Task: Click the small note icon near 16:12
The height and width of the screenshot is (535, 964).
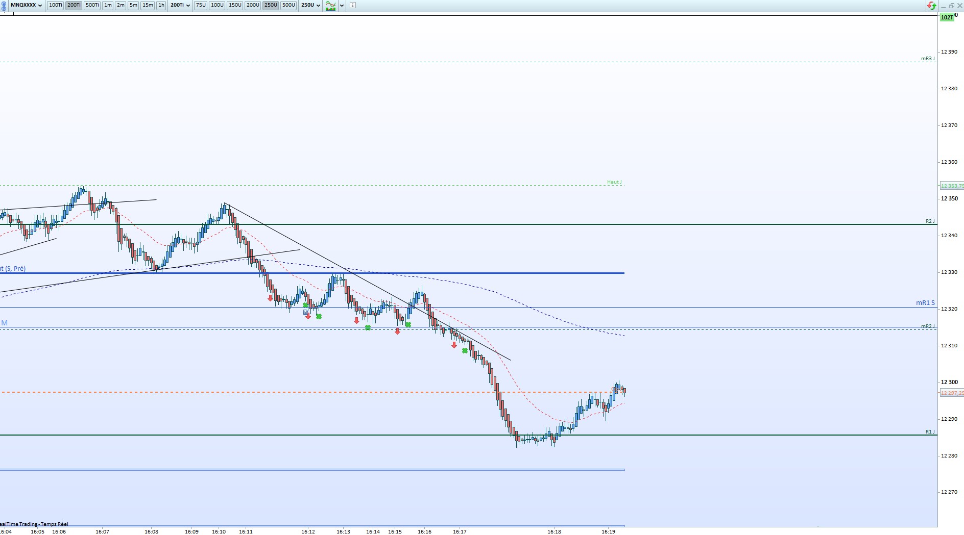Action: pos(305,312)
